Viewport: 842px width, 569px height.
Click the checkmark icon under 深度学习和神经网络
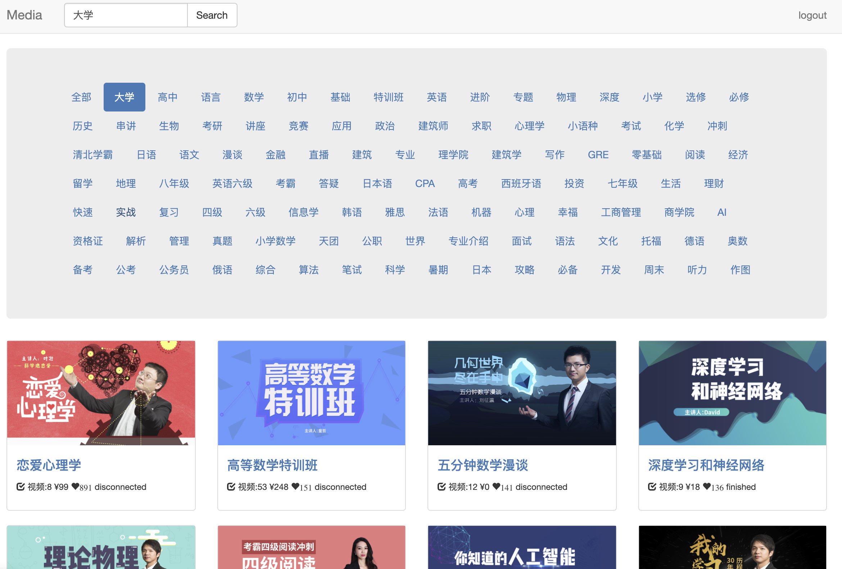[x=652, y=487]
